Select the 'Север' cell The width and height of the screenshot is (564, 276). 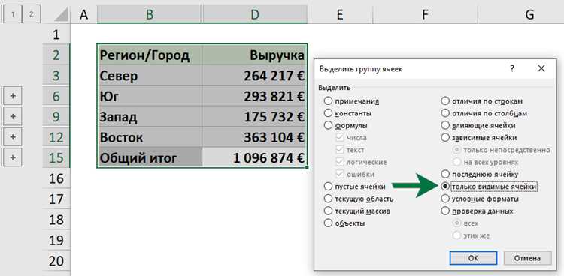(150, 75)
